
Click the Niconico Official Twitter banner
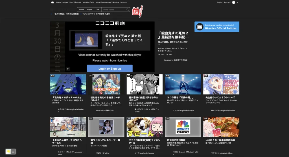[217, 27]
